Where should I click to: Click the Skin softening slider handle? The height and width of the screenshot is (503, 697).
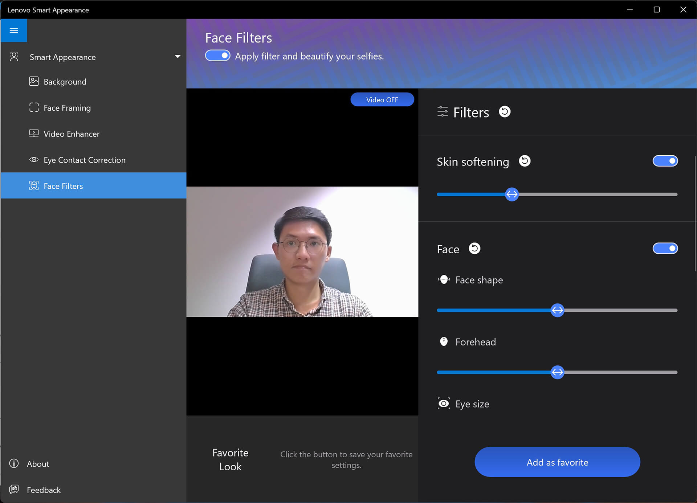pos(512,195)
